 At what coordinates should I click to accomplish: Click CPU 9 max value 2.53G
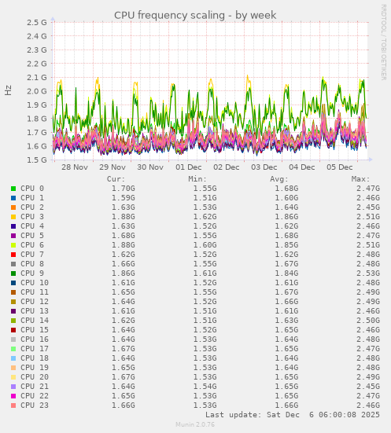(x=368, y=273)
